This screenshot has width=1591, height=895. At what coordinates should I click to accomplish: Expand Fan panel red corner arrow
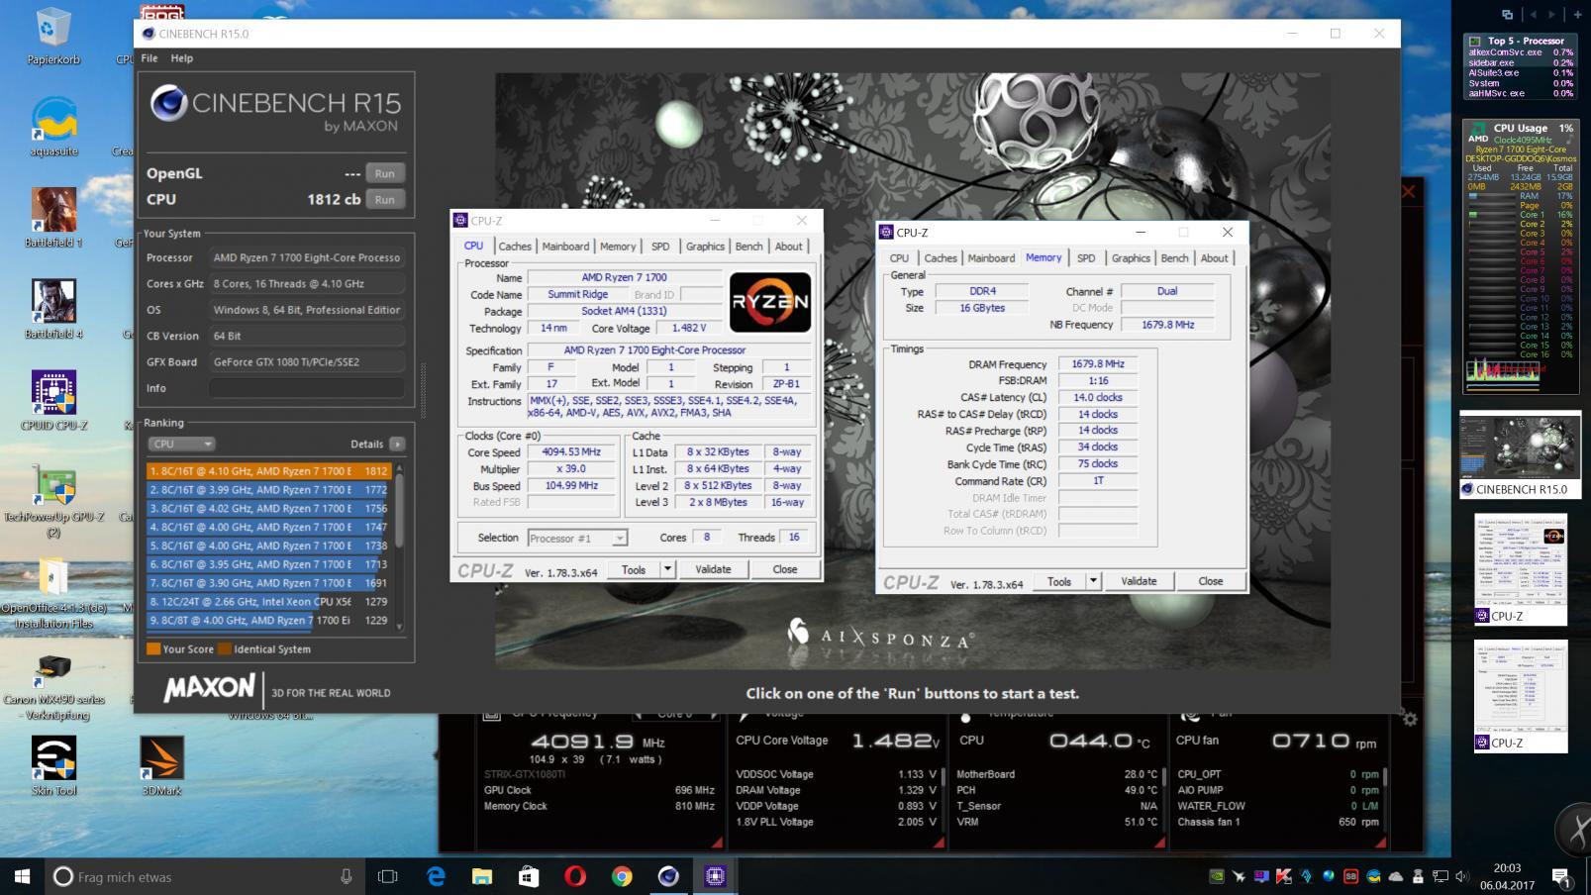pos(1380,843)
